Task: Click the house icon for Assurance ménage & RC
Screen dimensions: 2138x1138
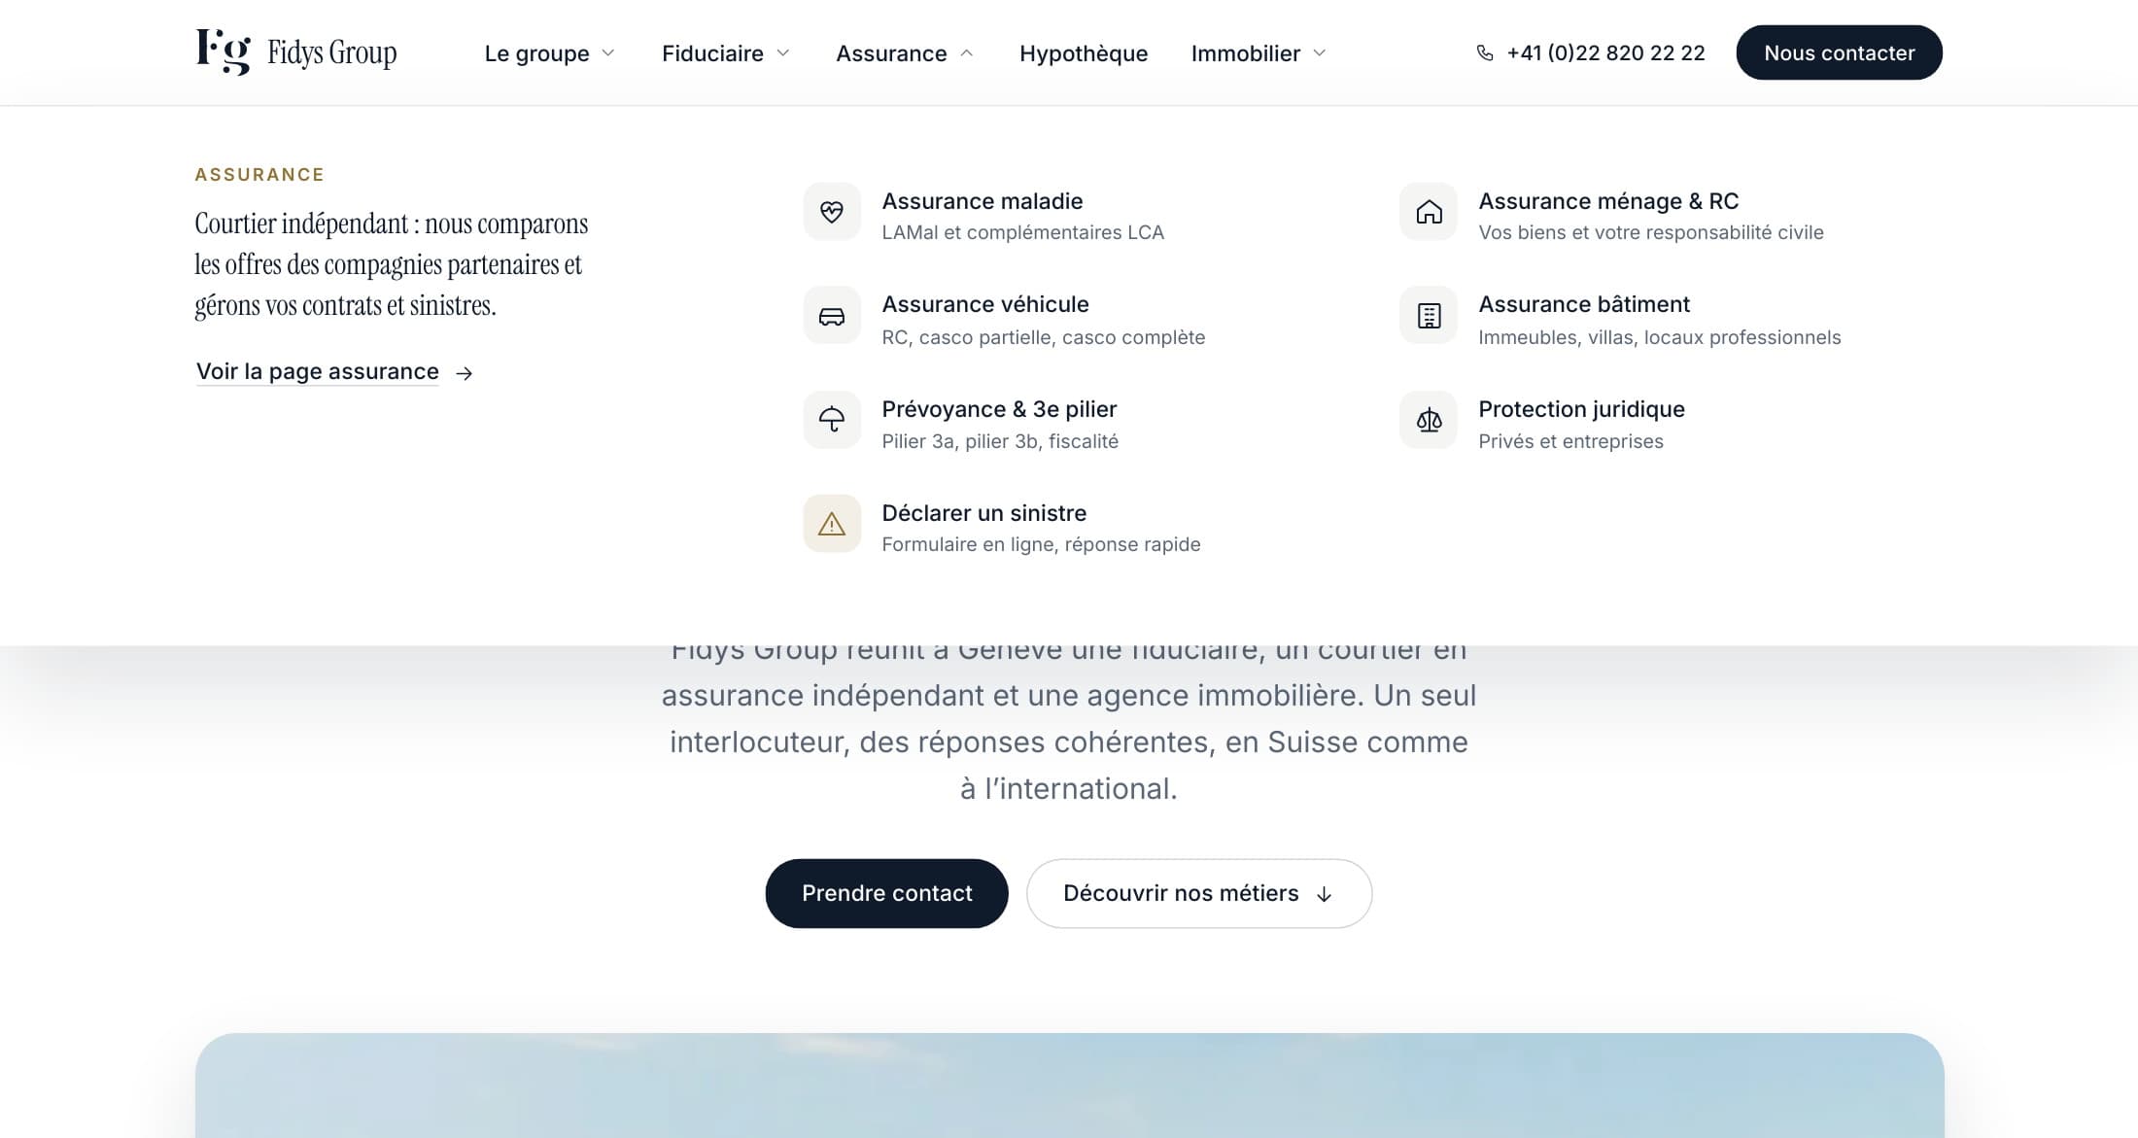Action: [x=1429, y=212]
